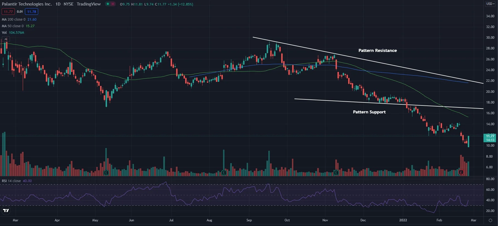Click the Feb label on time axis
Viewport: 498px width, 226px height.
click(439, 220)
